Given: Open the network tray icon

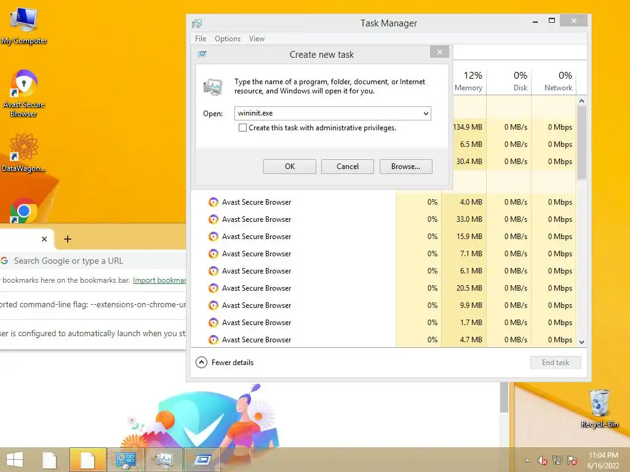Looking at the screenshot, I should [557, 460].
